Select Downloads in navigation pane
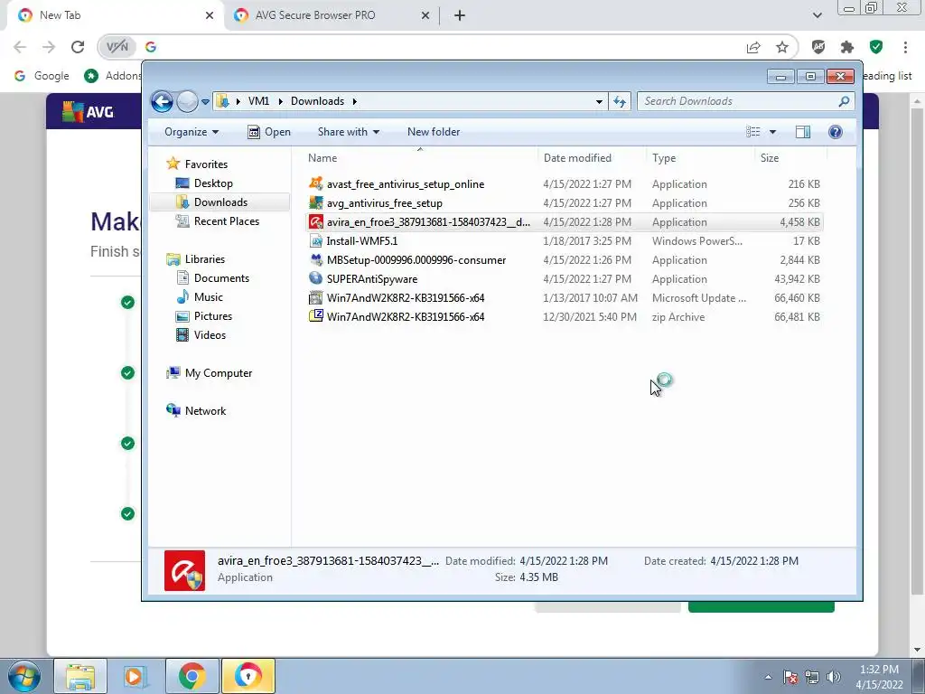The image size is (925, 694). point(220,202)
